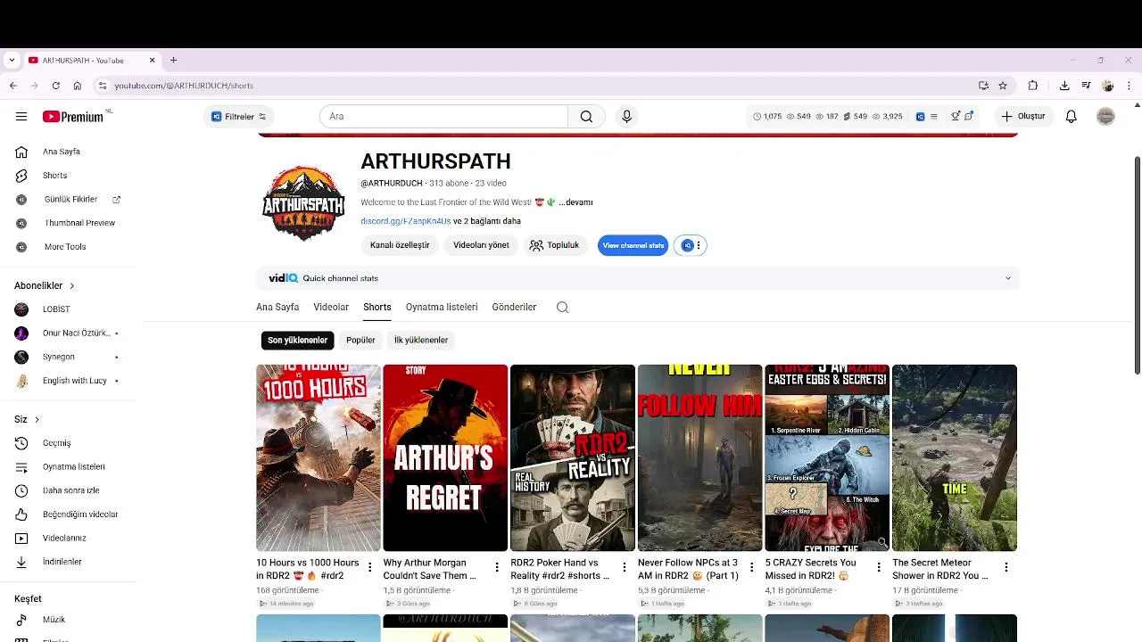Click View channel stats button
The width and height of the screenshot is (1142, 642).
633,245
